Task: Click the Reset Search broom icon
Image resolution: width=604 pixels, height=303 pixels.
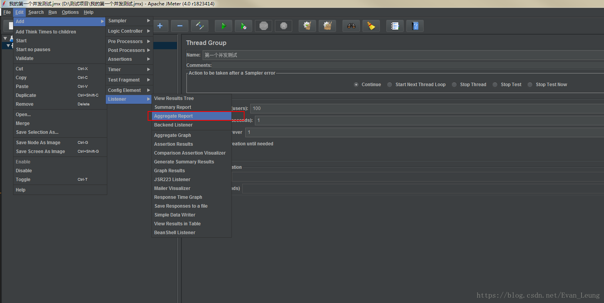Action: click(371, 26)
